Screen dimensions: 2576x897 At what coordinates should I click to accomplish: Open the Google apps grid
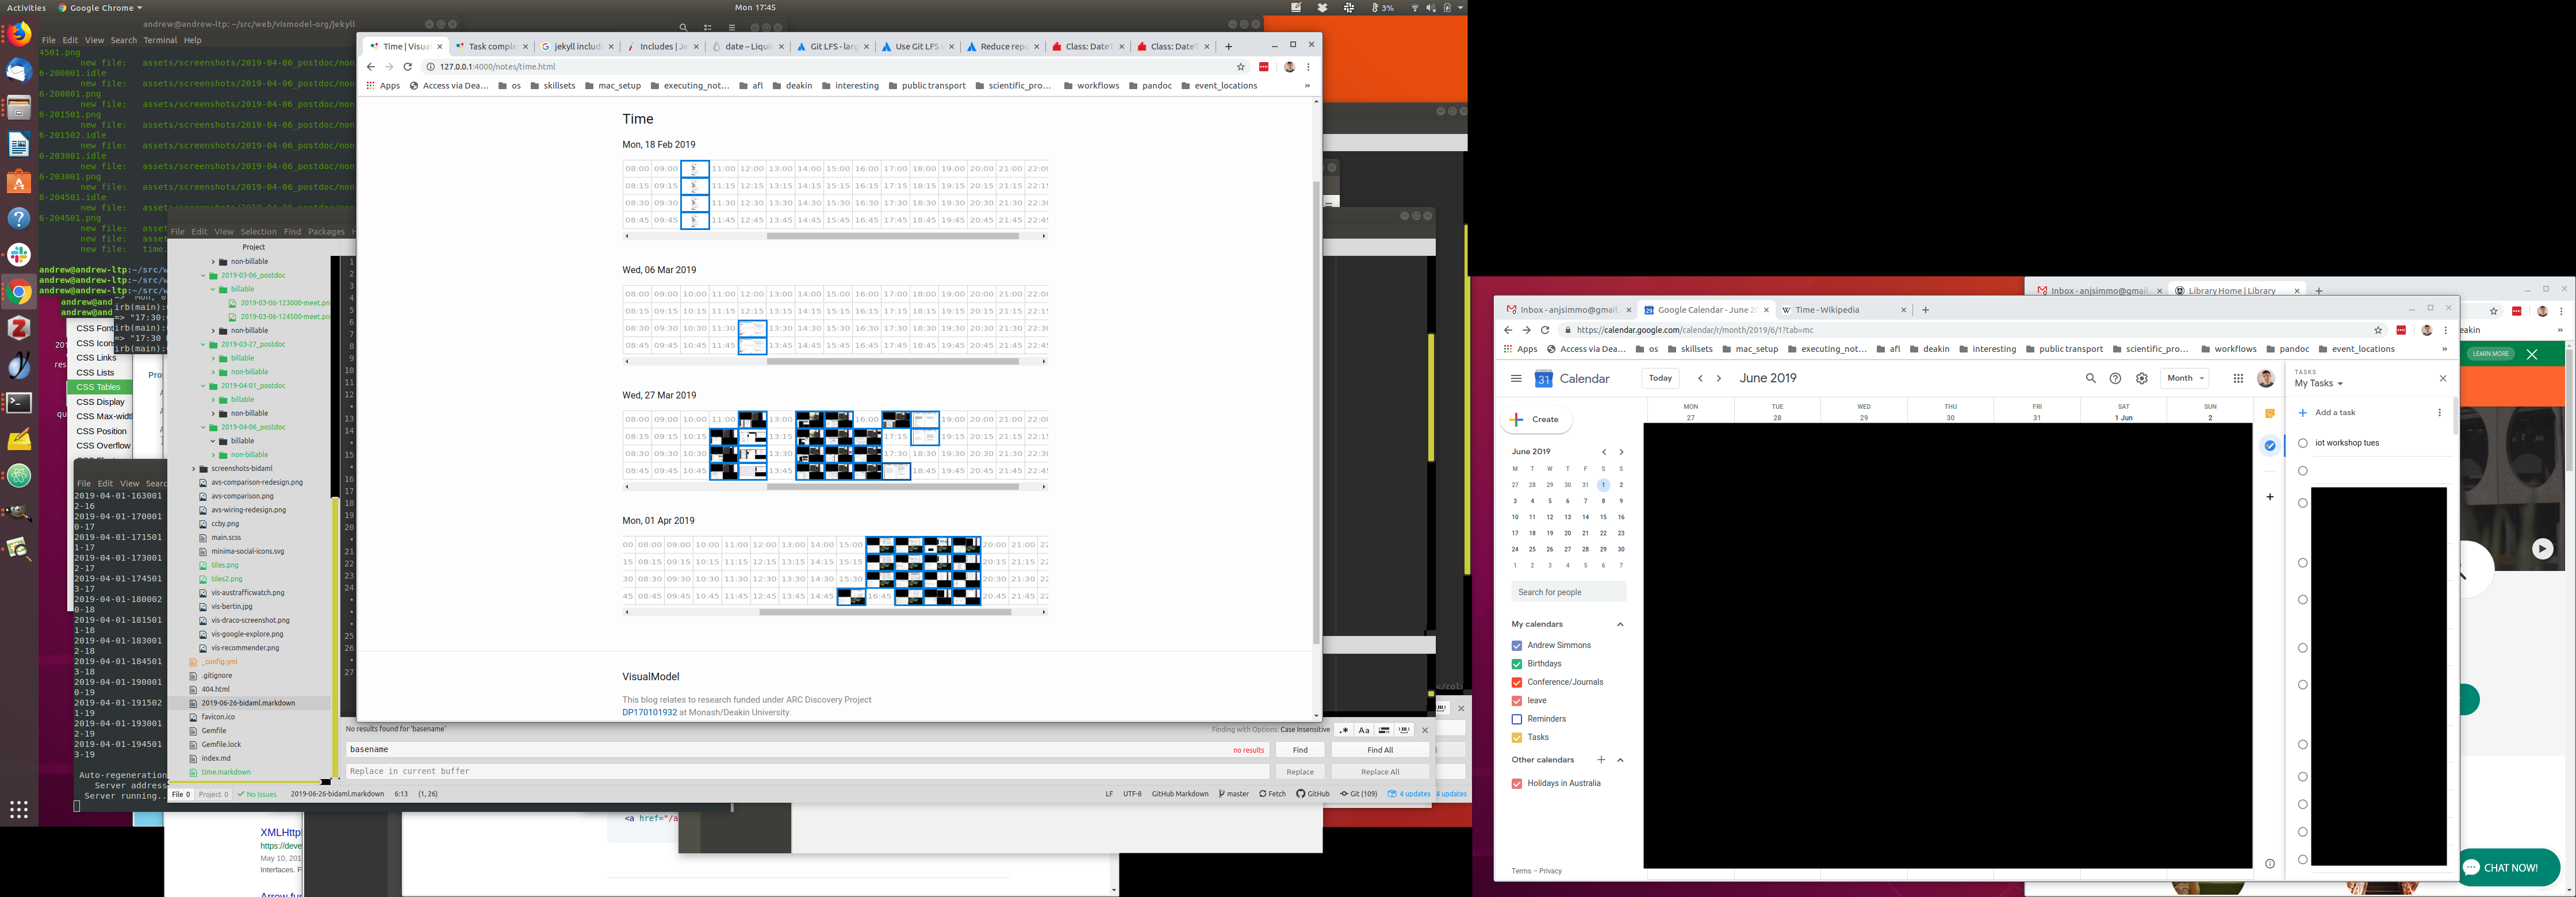click(x=2238, y=379)
